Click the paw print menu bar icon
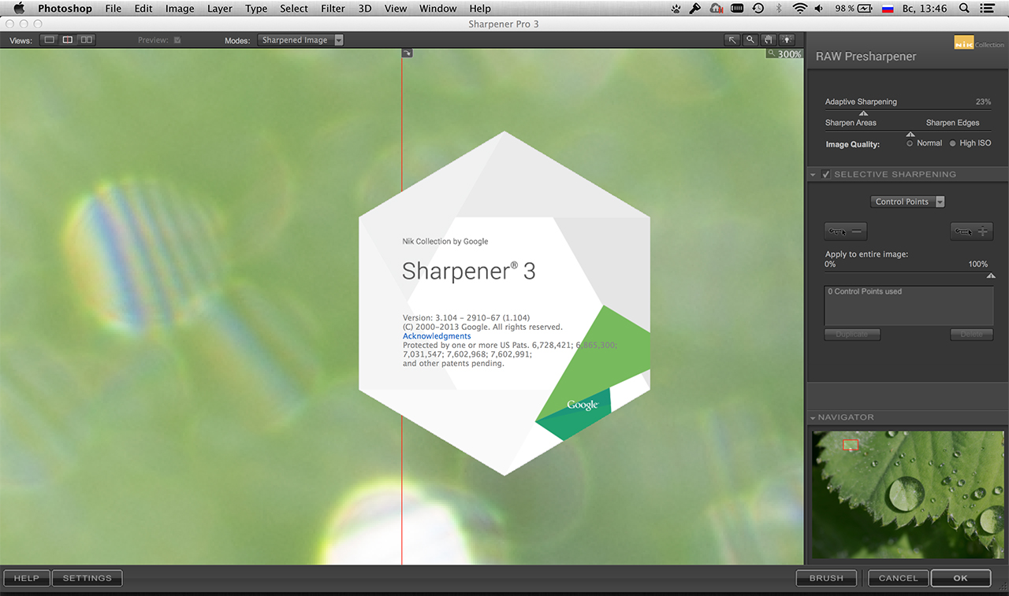Screen dimensions: 1009x596 (x=676, y=9)
